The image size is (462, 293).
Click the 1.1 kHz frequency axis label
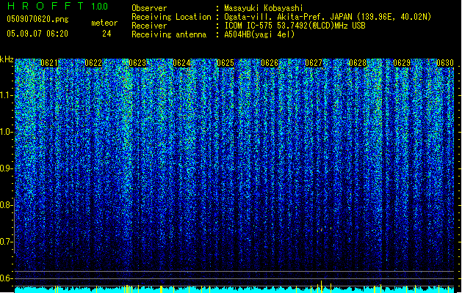(6, 95)
